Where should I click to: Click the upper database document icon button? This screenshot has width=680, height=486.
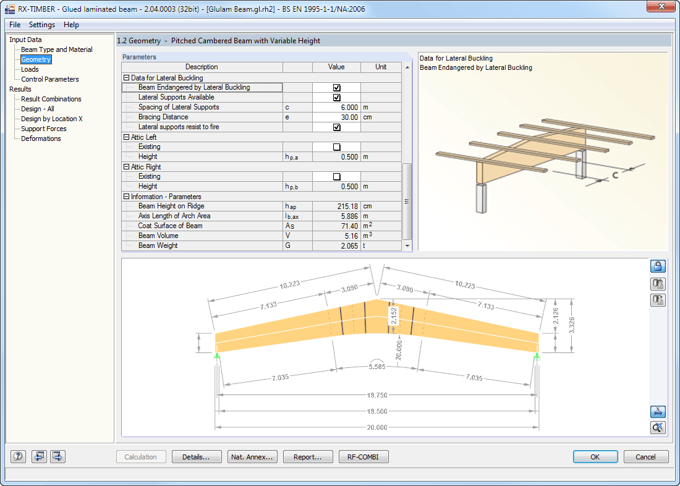click(658, 284)
